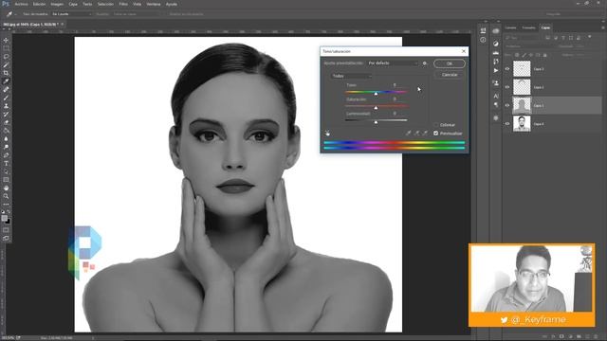Image resolution: width=607 pixels, height=341 pixels.
Task: Open the Archivo menu
Action: pyautogui.click(x=21, y=4)
